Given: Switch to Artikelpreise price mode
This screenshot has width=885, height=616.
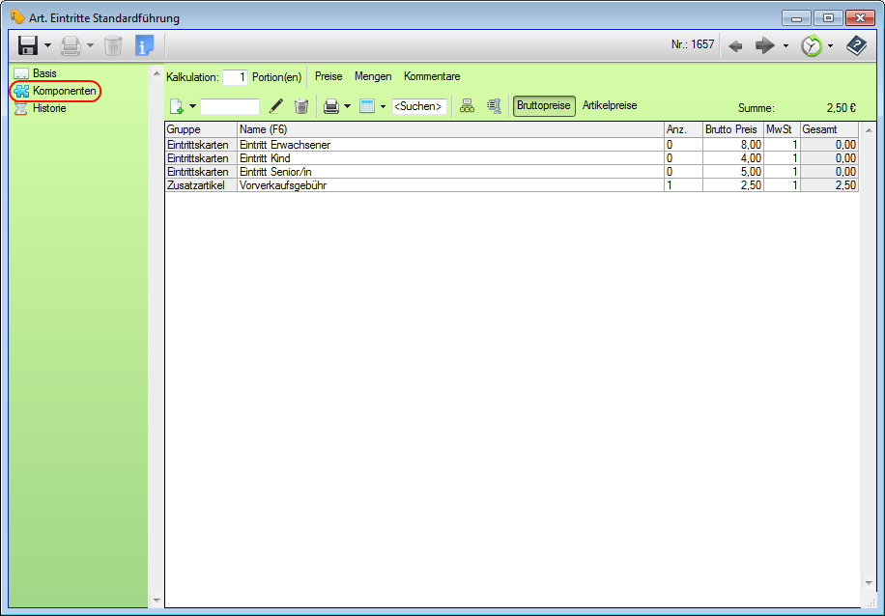Looking at the screenshot, I should click(609, 106).
